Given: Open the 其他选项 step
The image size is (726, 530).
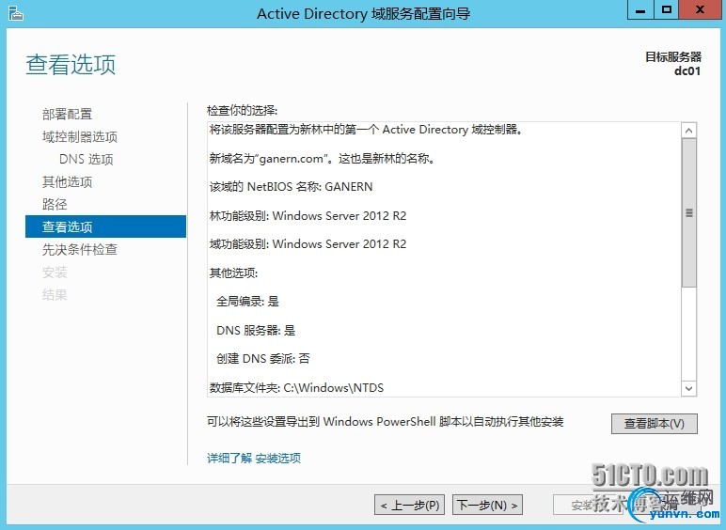Looking at the screenshot, I should click(x=67, y=181).
